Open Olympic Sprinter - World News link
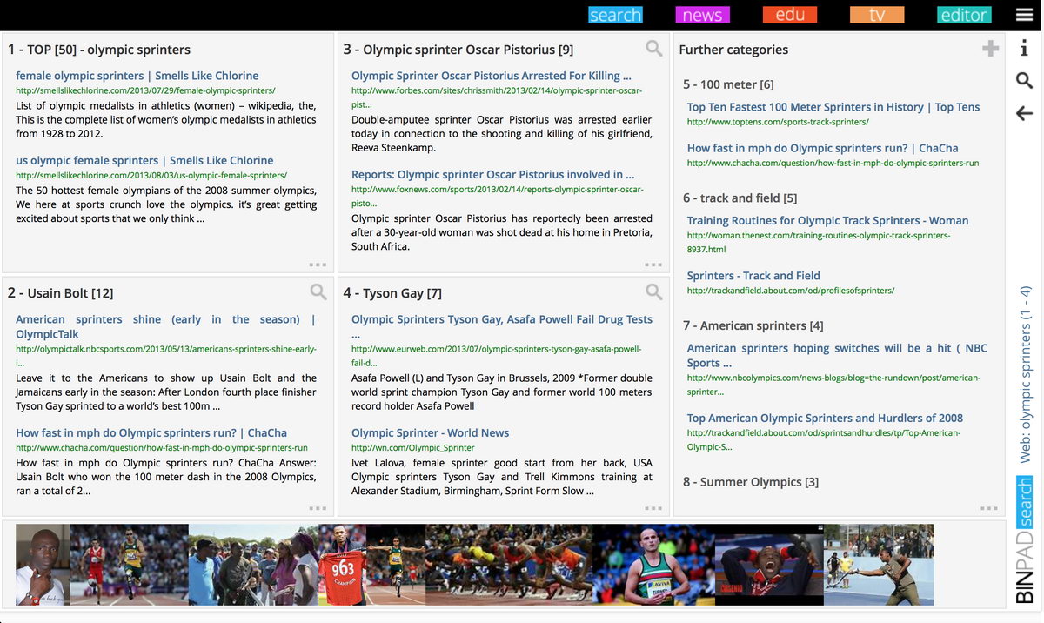Screen dimensions: 1044x623 pyautogui.click(x=430, y=432)
